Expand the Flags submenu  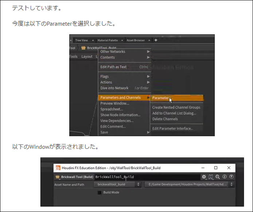(125, 76)
